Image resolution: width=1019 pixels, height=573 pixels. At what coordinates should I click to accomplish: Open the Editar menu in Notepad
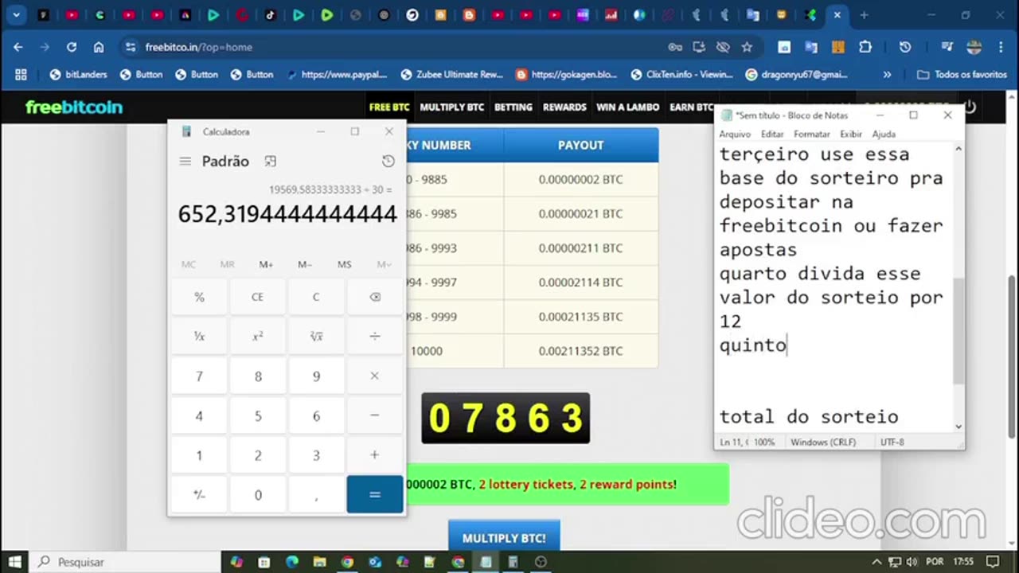pos(772,134)
